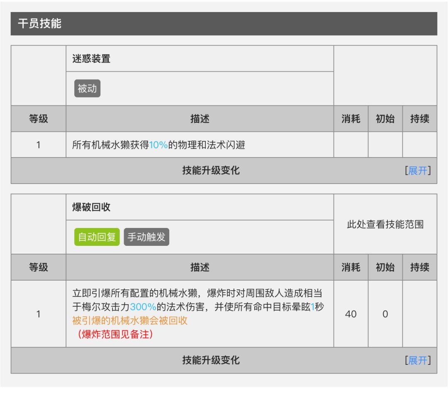Image resolution: width=448 pixels, height=393 pixels.
Task: Click 技能升级变化 label under 爆破回收
Action: click(x=211, y=360)
